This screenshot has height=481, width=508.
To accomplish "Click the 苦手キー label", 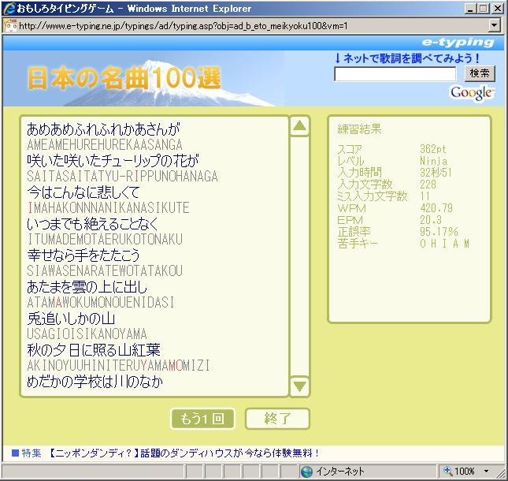I will point(358,243).
